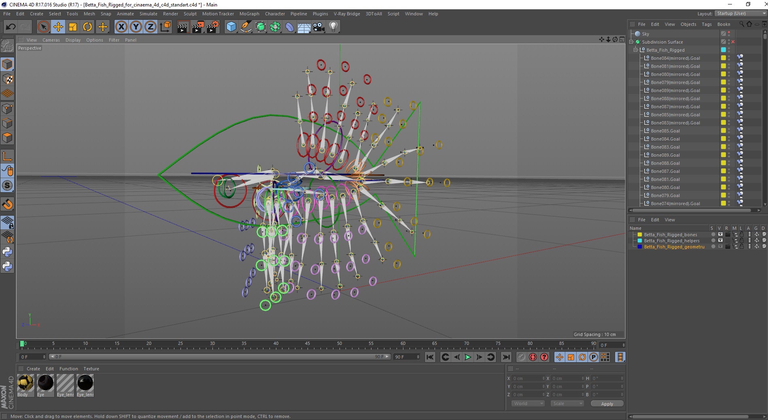Open Function menu in Material Manager

[x=68, y=369]
